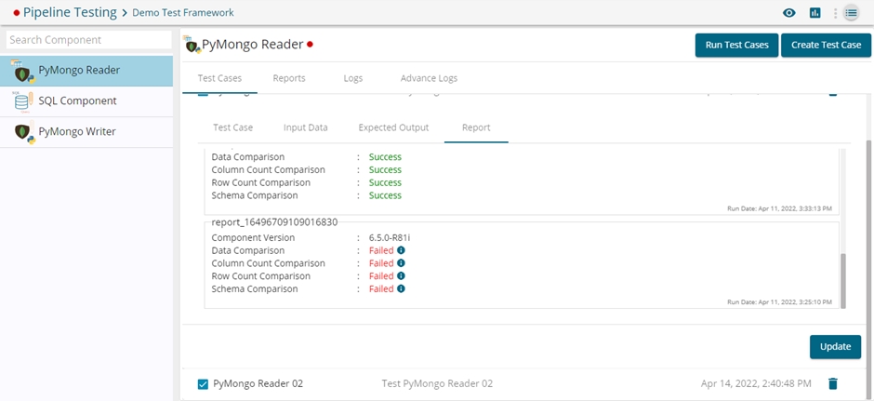Click the red status dot beside PyMongo Reader title
Image resolution: width=874 pixels, height=401 pixels.
point(310,44)
